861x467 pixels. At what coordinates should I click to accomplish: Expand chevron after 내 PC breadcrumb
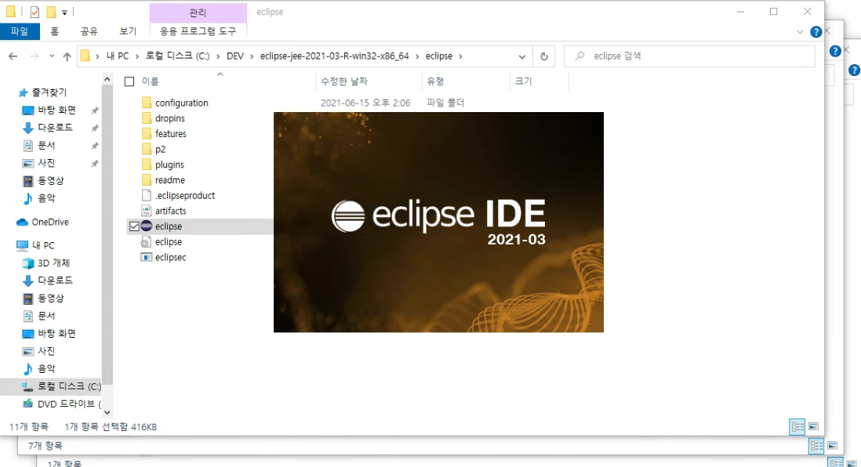tap(136, 56)
